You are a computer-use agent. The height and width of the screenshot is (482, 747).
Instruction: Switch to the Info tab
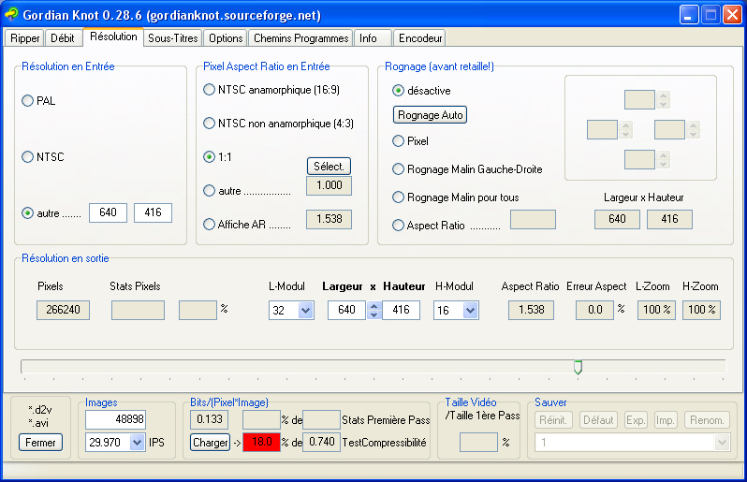click(x=373, y=38)
